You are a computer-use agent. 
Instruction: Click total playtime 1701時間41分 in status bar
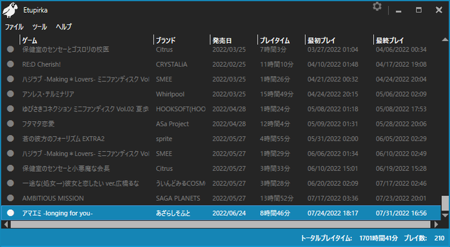(379, 238)
